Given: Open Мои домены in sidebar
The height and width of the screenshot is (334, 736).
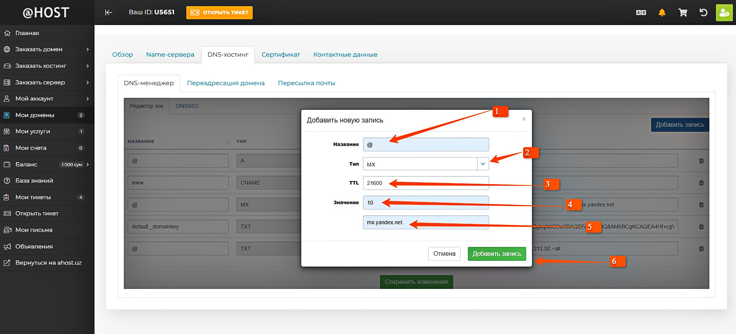Looking at the screenshot, I should pos(47,115).
